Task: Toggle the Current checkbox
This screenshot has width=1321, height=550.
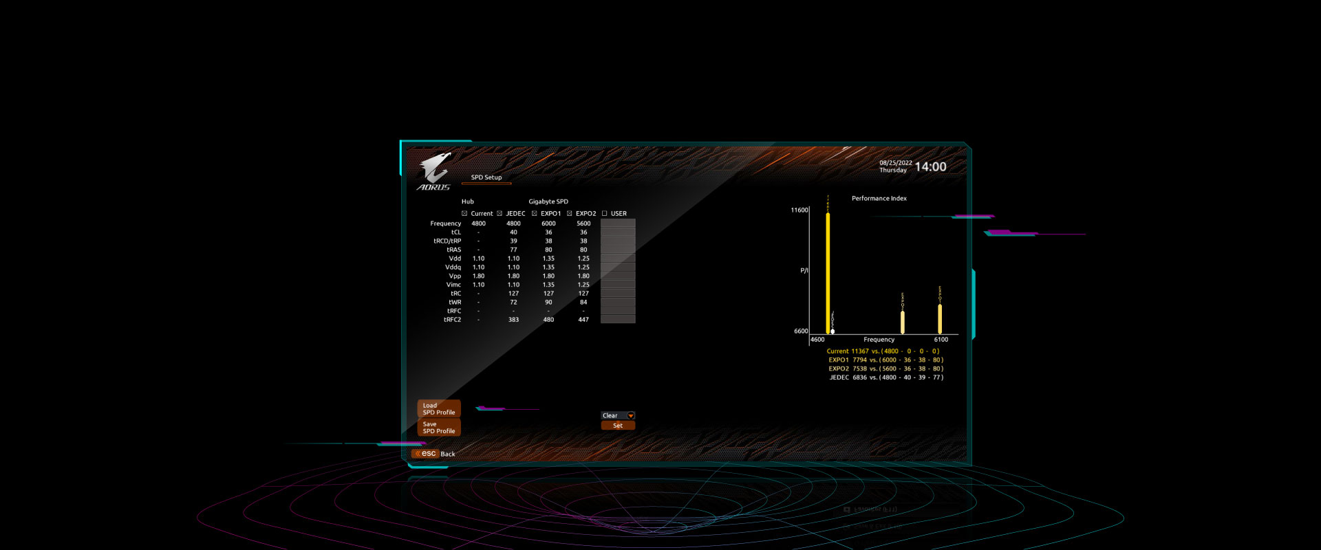Action: pyautogui.click(x=464, y=214)
